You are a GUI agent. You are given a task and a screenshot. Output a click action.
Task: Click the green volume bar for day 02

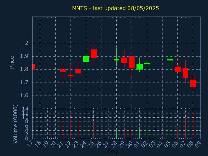[147, 132]
